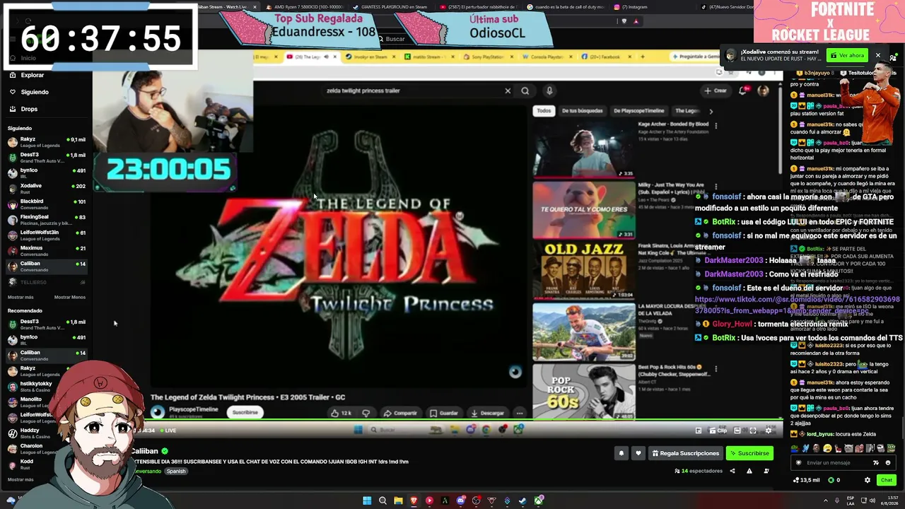Click the Spanish language tag
The height and width of the screenshot is (509, 905).
(176, 472)
